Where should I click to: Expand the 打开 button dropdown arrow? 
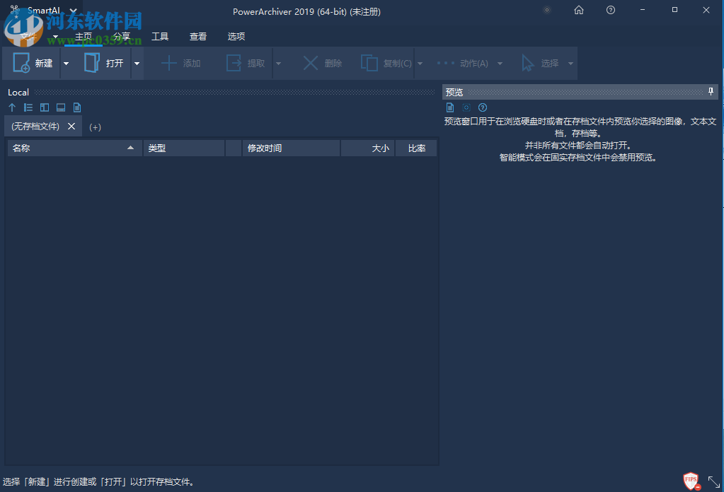point(137,63)
